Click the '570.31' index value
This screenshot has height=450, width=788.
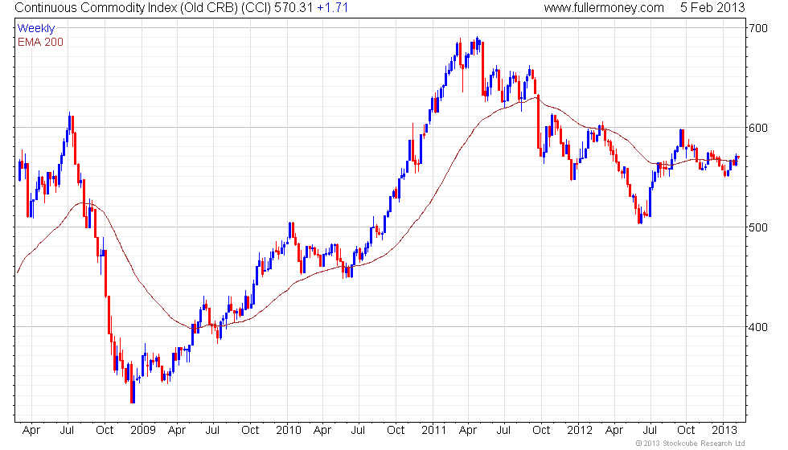(x=293, y=8)
